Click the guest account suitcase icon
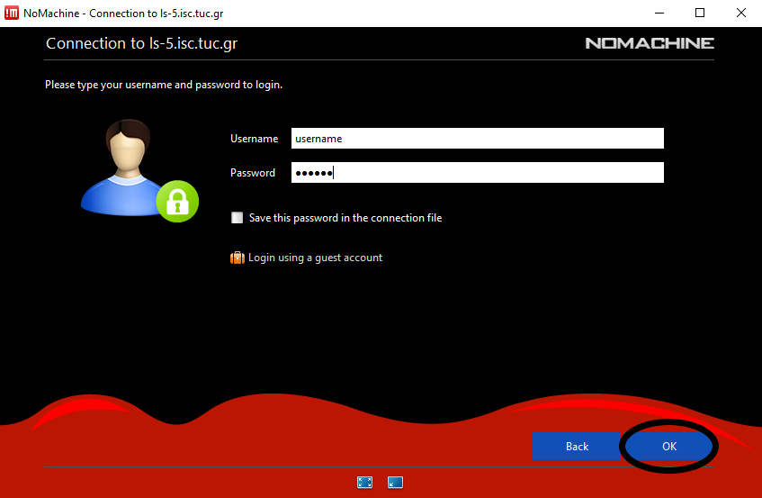The height and width of the screenshot is (498, 762). (238, 258)
